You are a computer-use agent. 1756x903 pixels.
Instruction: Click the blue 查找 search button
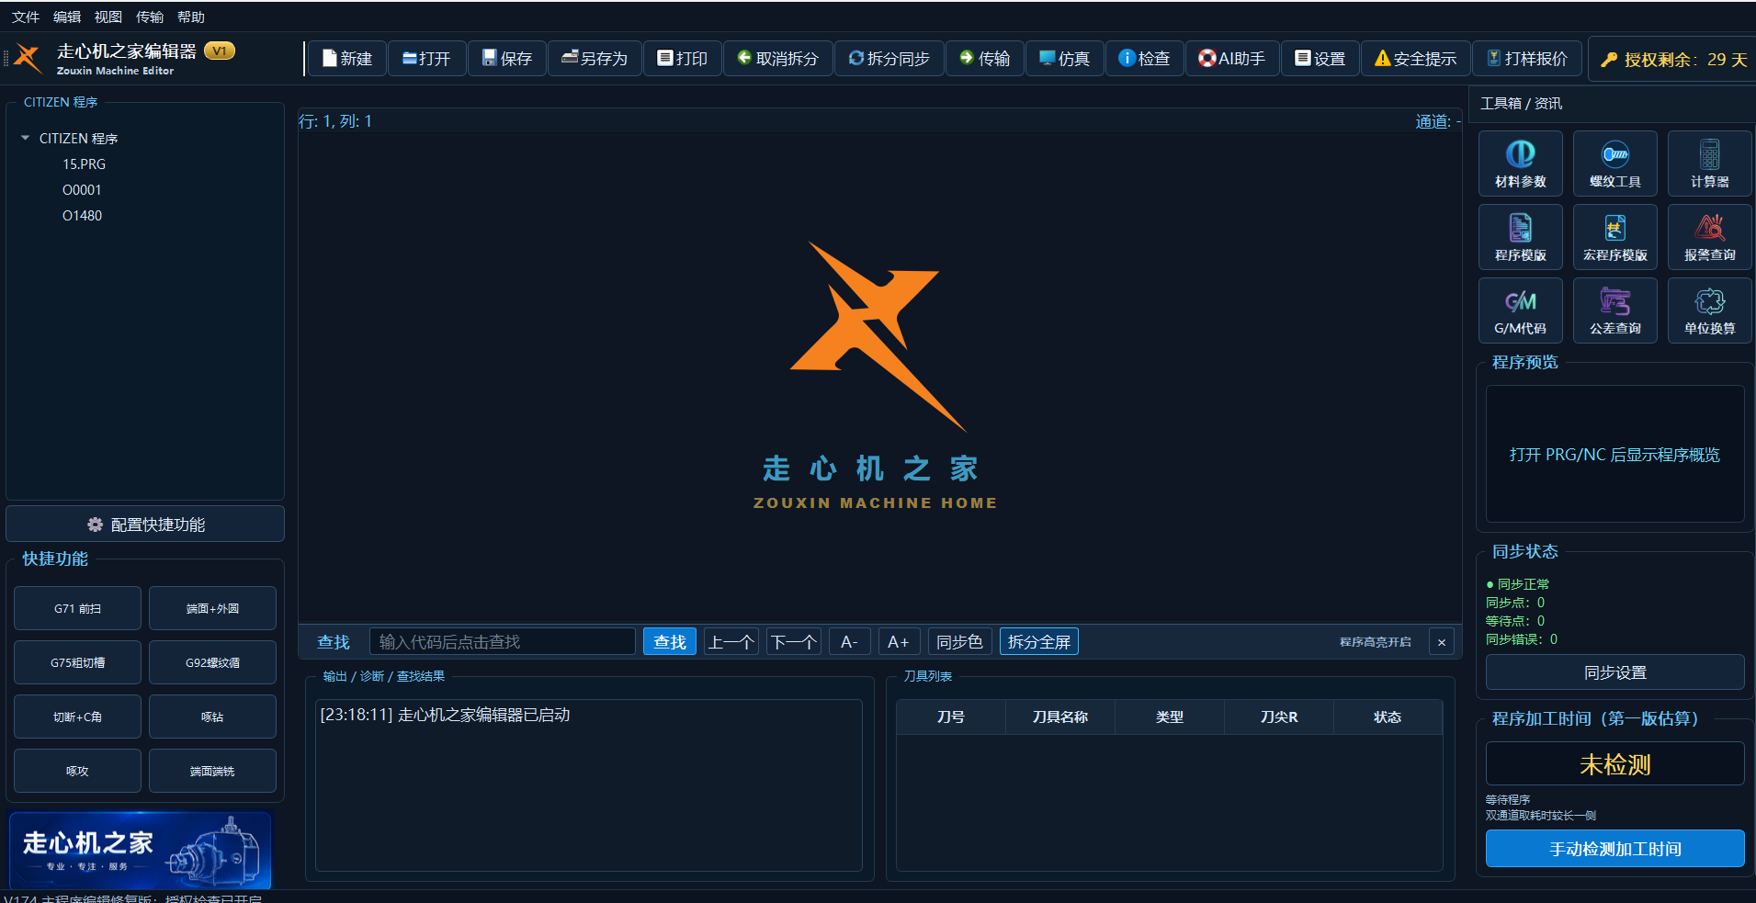click(x=670, y=642)
